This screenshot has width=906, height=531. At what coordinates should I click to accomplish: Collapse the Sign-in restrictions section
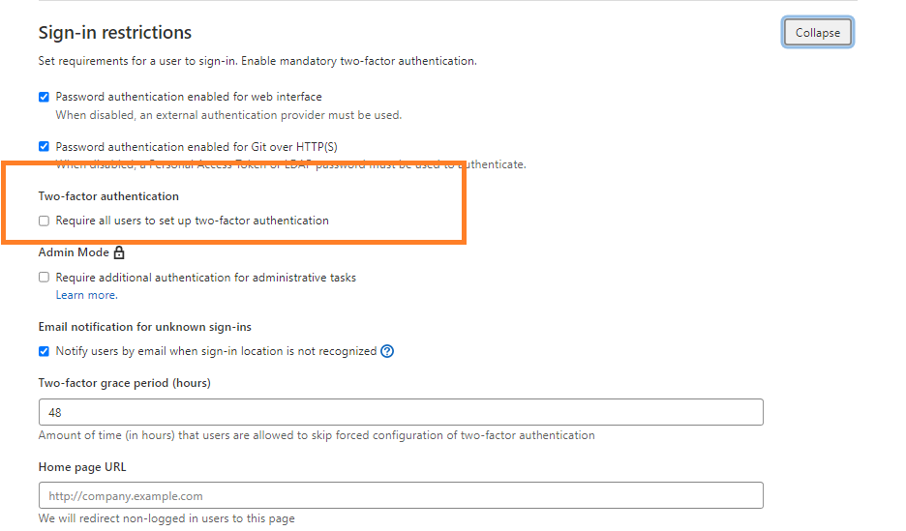tap(817, 33)
